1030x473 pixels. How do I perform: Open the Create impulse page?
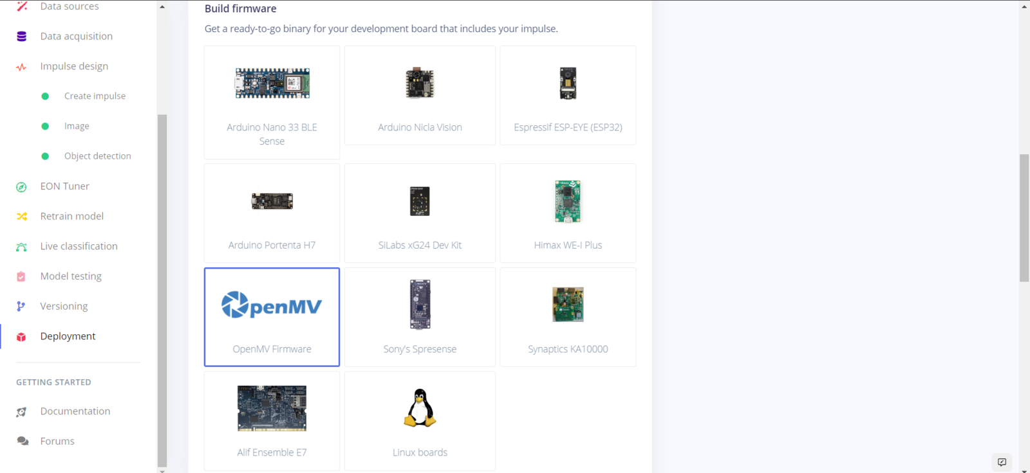pos(95,96)
